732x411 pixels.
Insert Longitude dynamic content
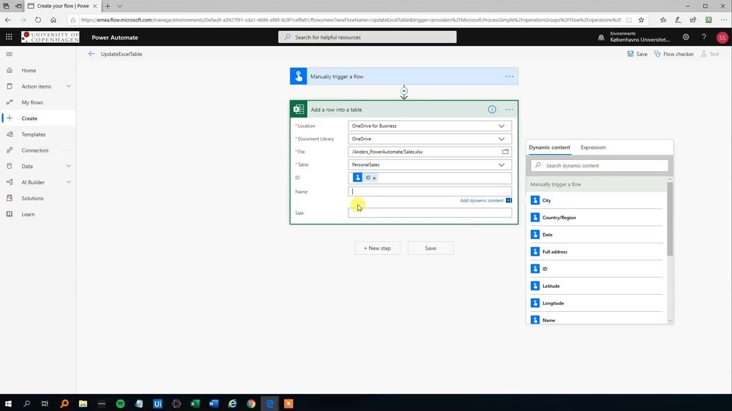(596, 303)
